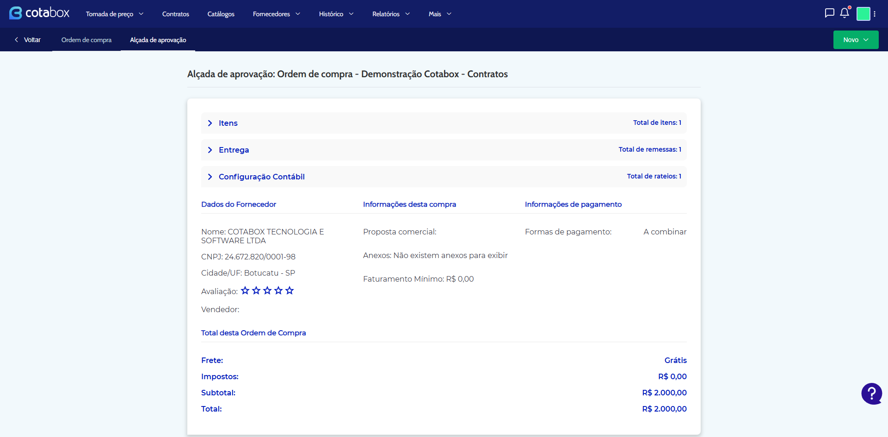
Task: Open the notifications bell
Action: (x=845, y=13)
